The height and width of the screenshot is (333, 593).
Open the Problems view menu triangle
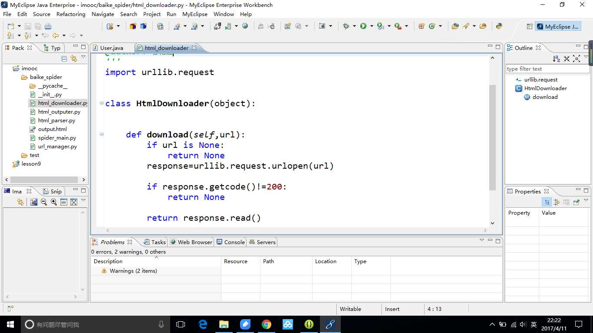point(481,240)
